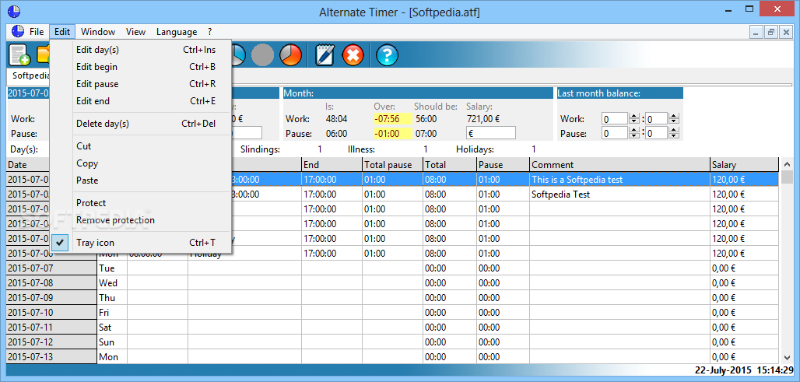Click last month Work hours input field
The height and width of the screenshot is (382, 800).
coord(614,119)
